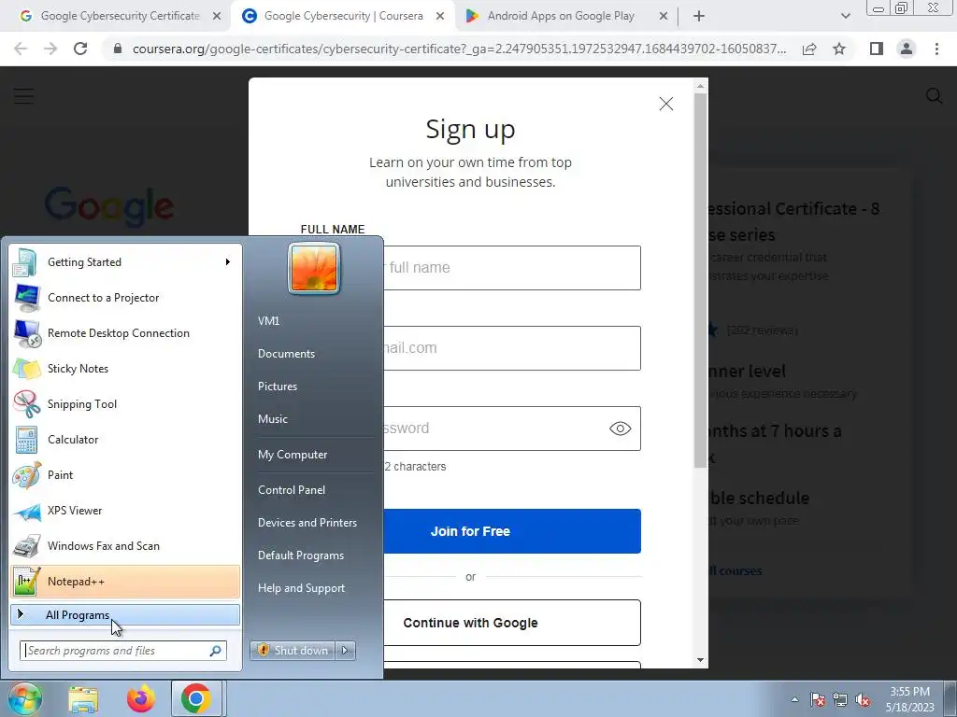Show hidden tray icons arrow
Screen dimensions: 957x717
[794, 700]
